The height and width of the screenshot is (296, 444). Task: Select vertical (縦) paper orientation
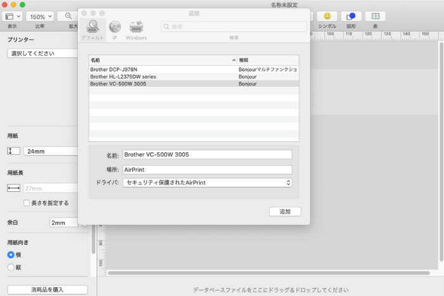11,267
